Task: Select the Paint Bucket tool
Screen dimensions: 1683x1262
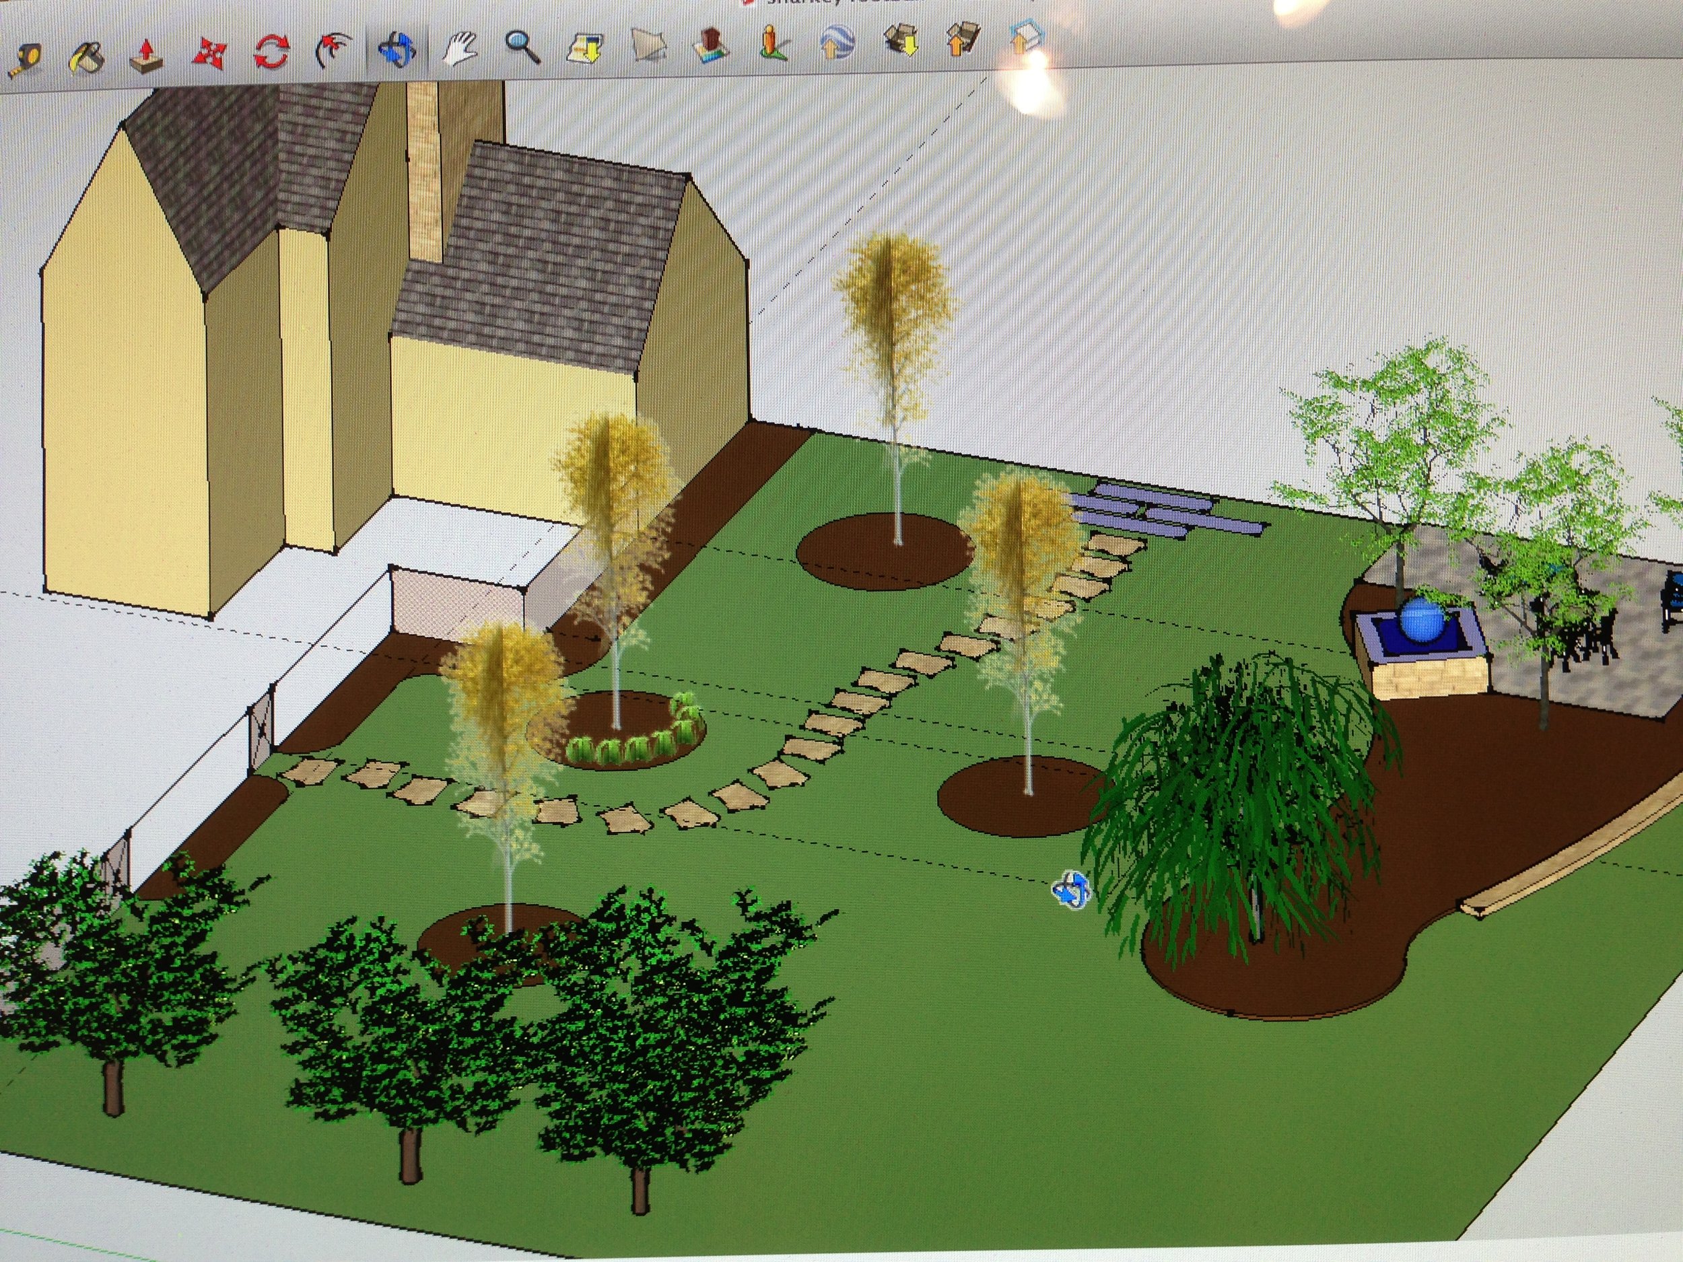Action: [x=87, y=57]
